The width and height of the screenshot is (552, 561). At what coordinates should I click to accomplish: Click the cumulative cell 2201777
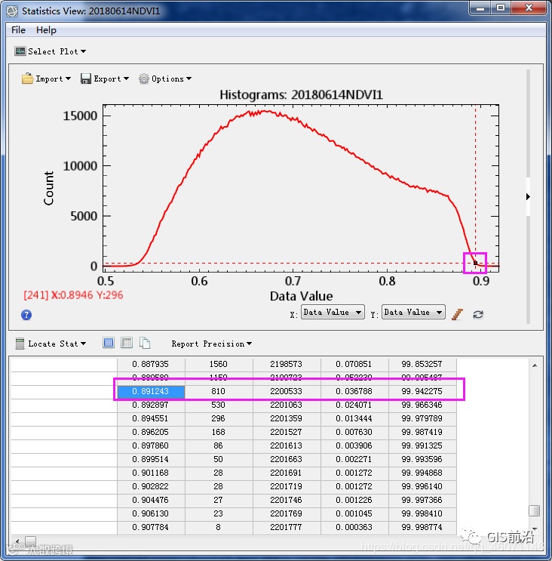(x=287, y=527)
